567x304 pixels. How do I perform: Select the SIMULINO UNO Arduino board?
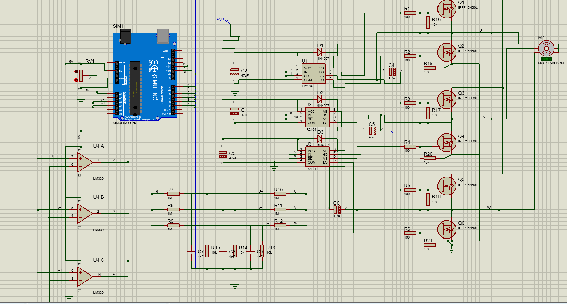pyautogui.click(x=145, y=75)
